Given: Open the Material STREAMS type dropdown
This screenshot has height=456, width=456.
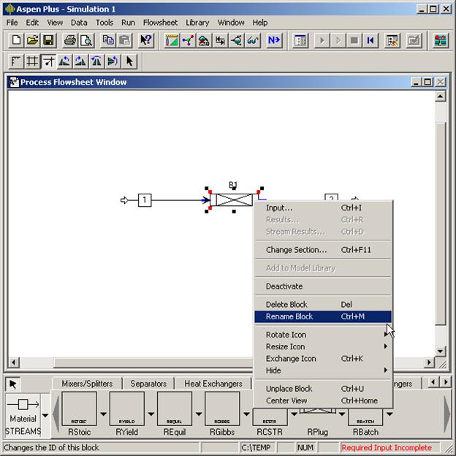Looking at the screenshot, I should tap(45, 414).
